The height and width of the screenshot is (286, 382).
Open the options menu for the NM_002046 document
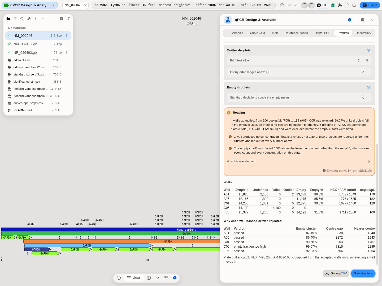pyautogui.click(x=67, y=36)
